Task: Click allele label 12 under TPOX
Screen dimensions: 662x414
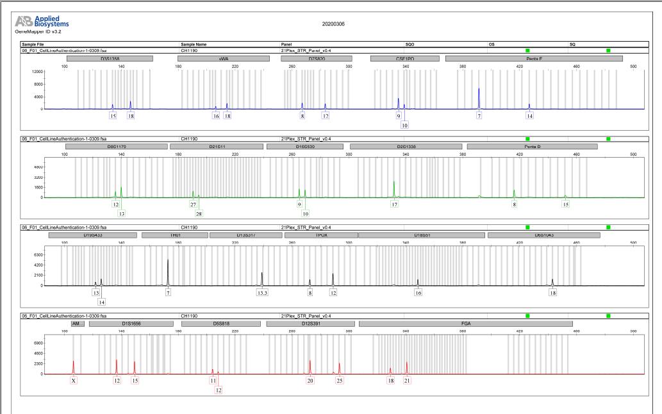Action: pos(333,292)
